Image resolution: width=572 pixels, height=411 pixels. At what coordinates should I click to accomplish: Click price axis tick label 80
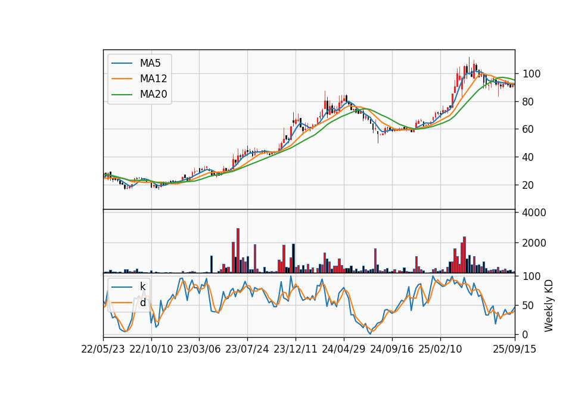pyautogui.click(x=528, y=102)
